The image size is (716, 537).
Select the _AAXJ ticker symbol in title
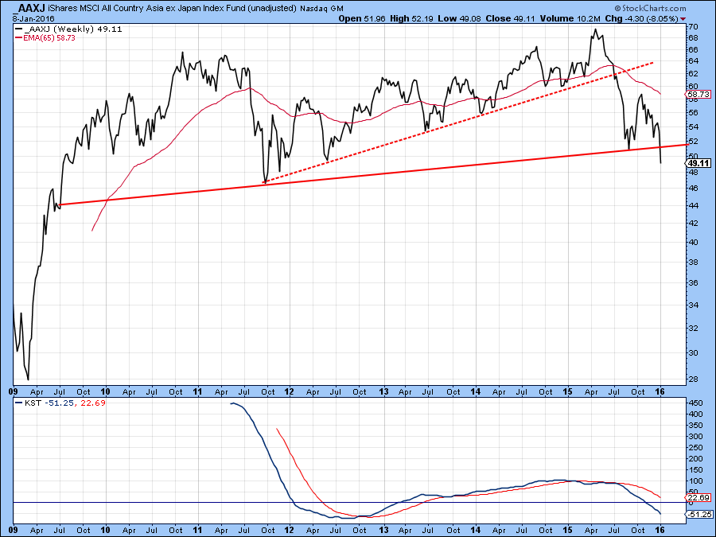(30, 8)
